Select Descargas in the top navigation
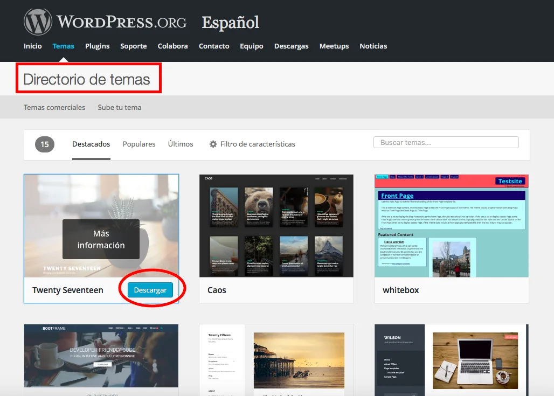 [x=291, y=46]
